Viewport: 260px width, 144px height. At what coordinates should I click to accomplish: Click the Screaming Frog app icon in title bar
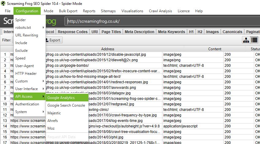click(3, 3)
